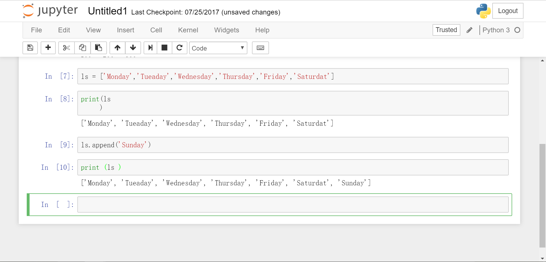Viewport: 546px width, 262px height.
Task: Expand the cell type Code dropdown
Action: click(218, 48)
